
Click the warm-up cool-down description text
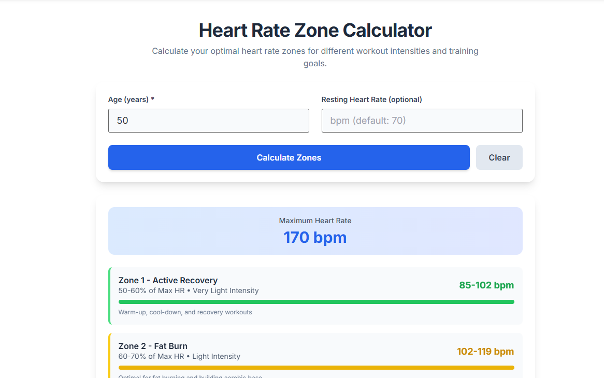(185, 312)
